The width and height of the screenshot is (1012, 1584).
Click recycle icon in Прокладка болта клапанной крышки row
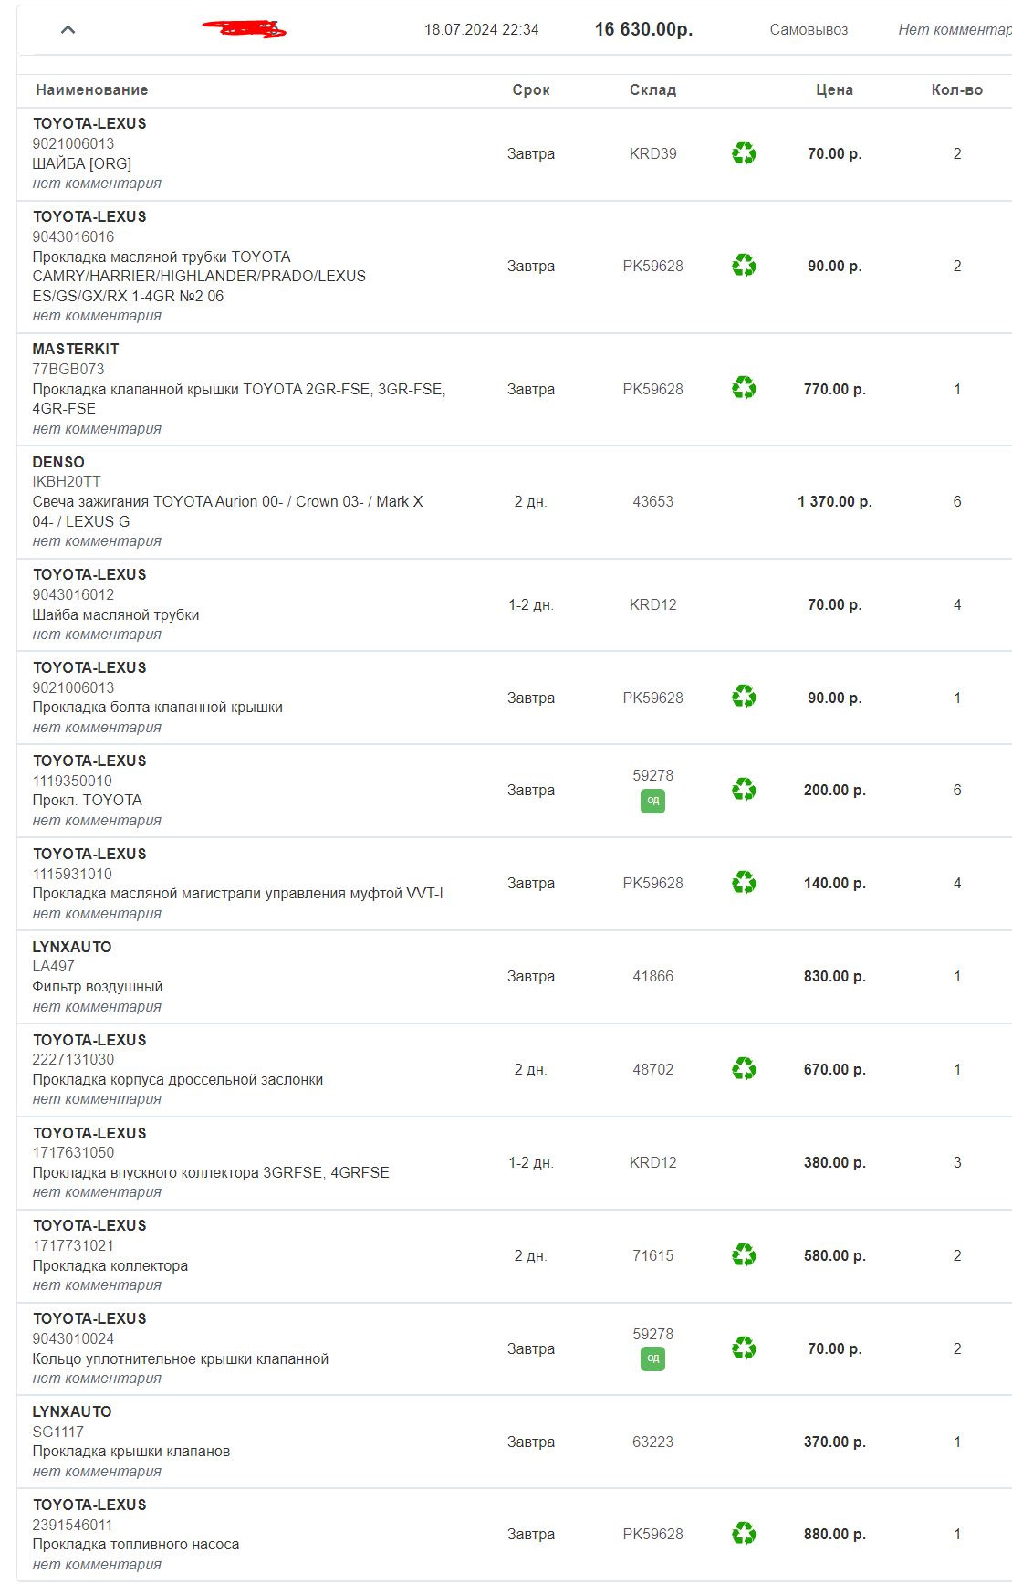coord(744,698)
